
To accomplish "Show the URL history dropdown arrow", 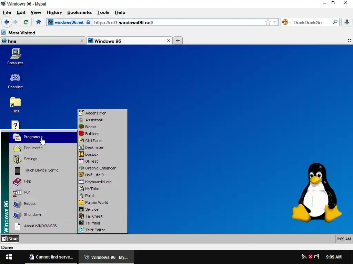I will click(x=274, y=22).
